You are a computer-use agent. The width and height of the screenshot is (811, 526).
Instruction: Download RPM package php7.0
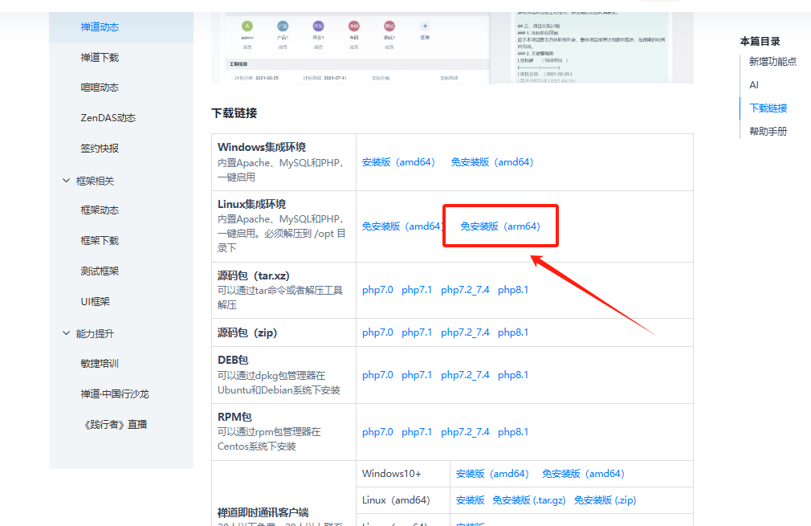tap(377, 432)
